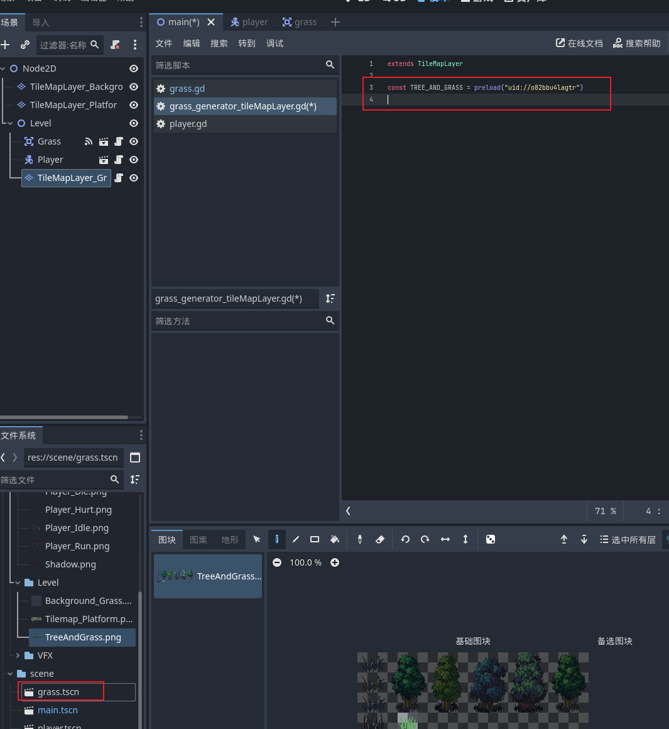Toggle Level node visibility
This screenshot has width=669, height=729.
[134, 123]
